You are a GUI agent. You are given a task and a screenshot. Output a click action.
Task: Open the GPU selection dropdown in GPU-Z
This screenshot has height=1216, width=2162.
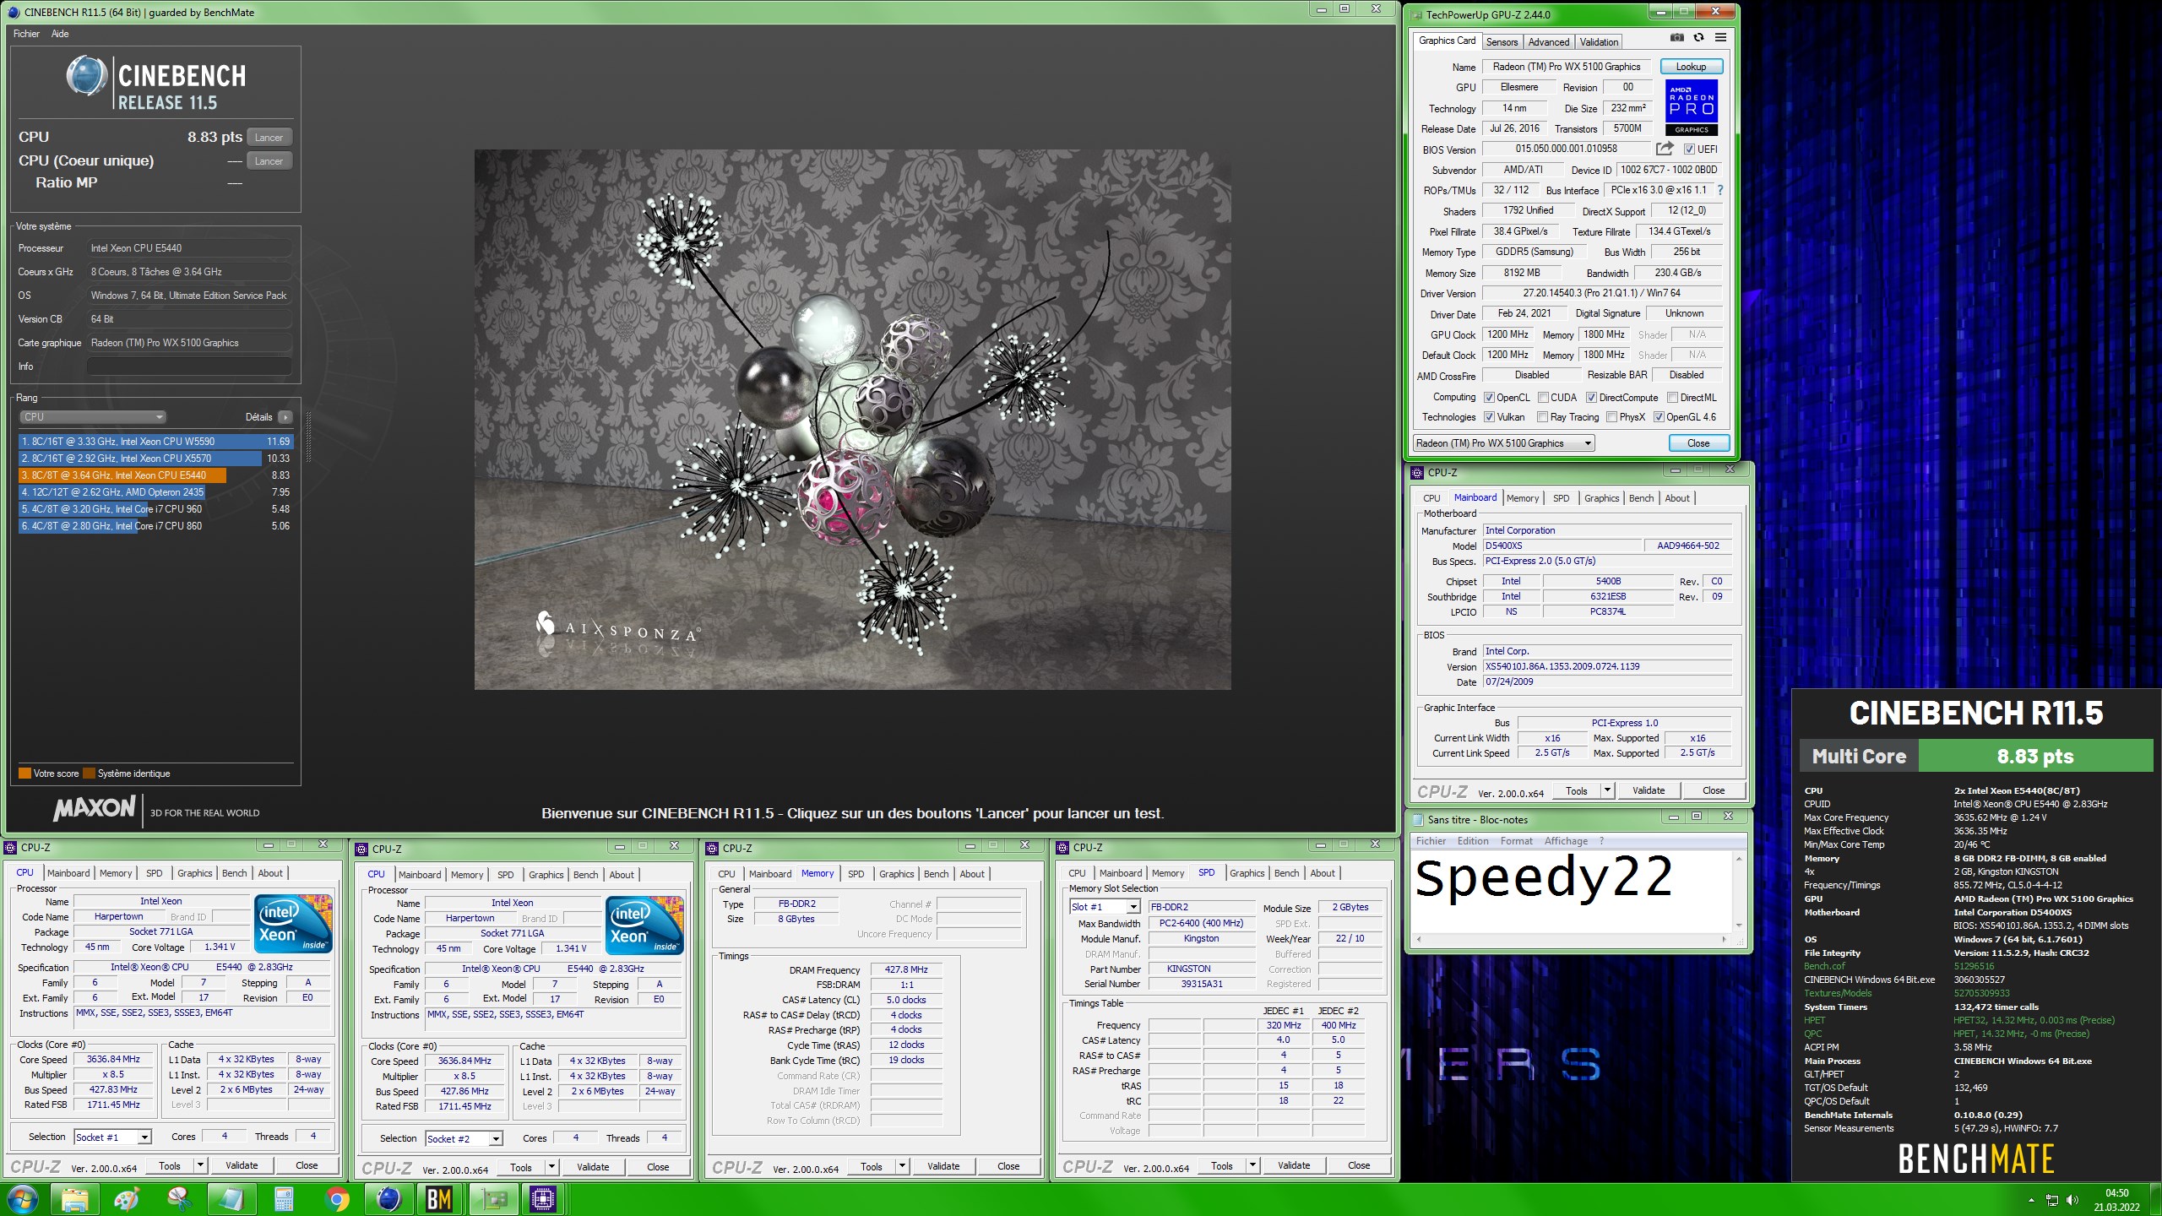[x=1504, y=443]
